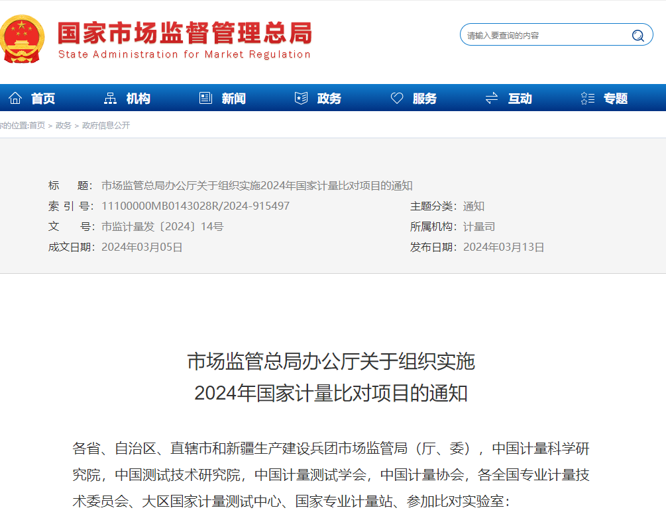Select the 专题 navigation item
666x514 pixels.
tap(616, 99)
